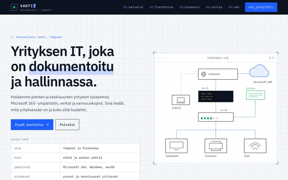Click the alue table cell
The image size is (288, 180).
coord(35,148)
